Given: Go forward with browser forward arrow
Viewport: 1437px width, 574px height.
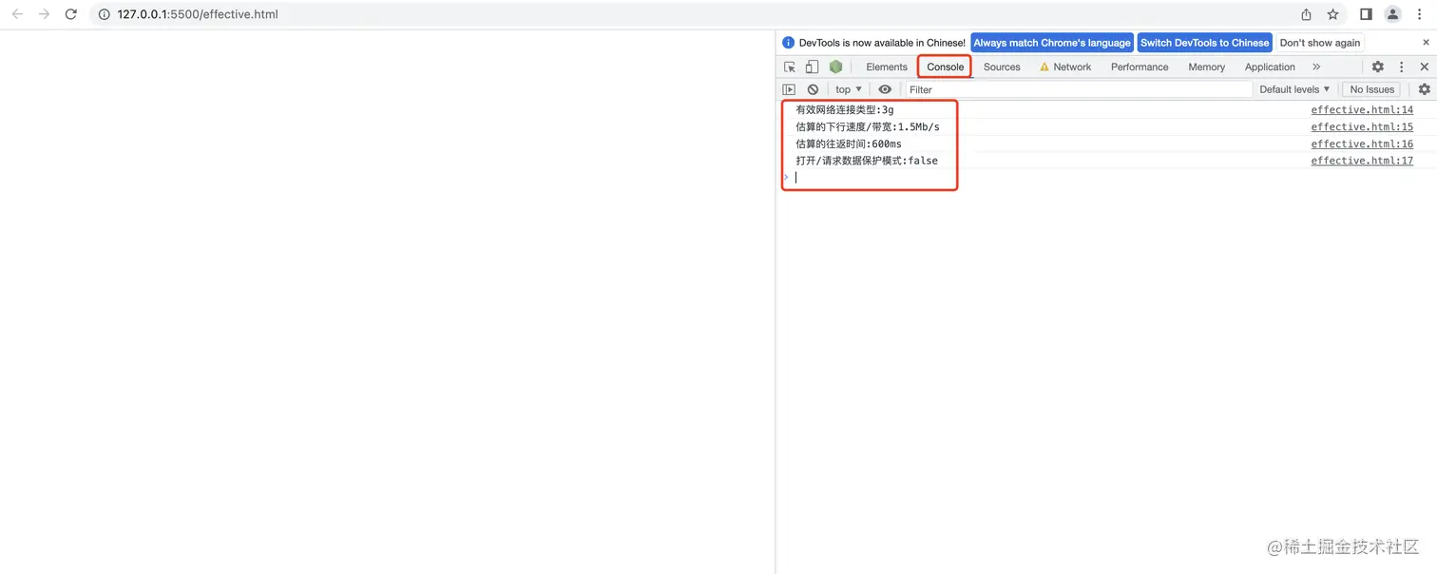Looking at the screenshot, I should pos(44,14).
